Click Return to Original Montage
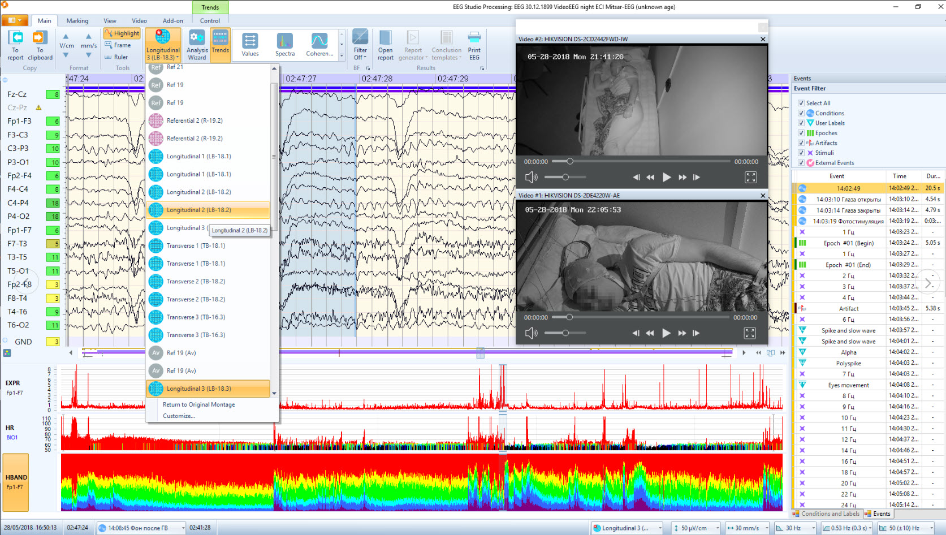Screen dimensions: 946x535 point(198,405)
